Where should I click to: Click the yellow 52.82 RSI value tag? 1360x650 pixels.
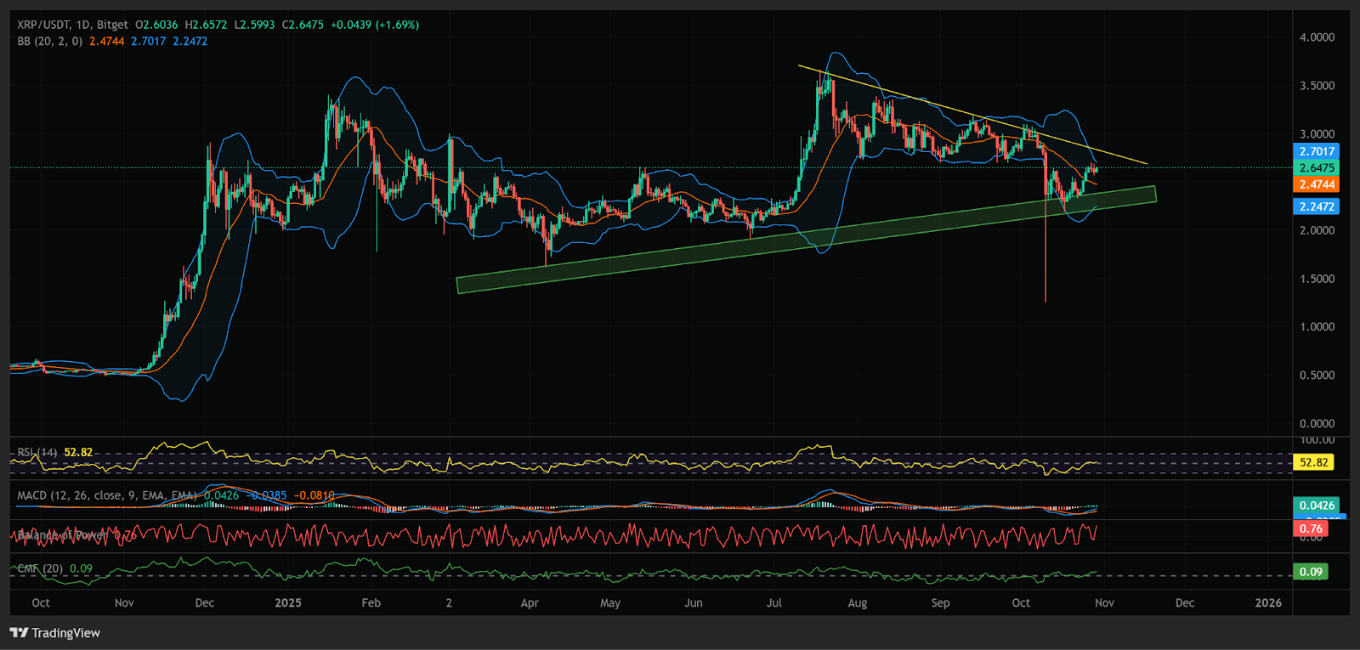(1313, 462)
